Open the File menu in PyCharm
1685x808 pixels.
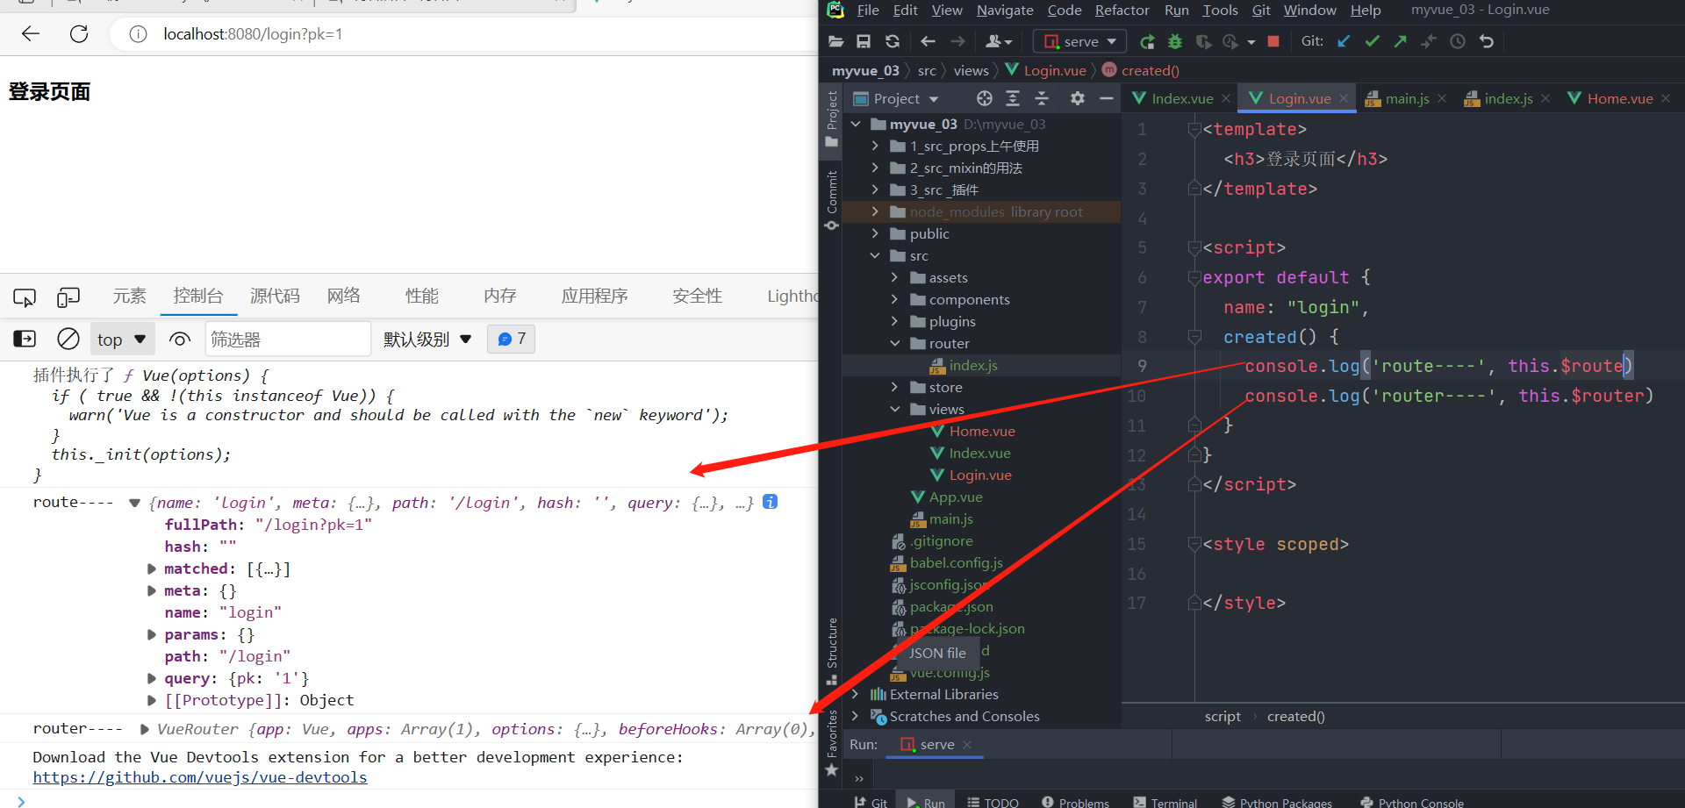[868, 10]
